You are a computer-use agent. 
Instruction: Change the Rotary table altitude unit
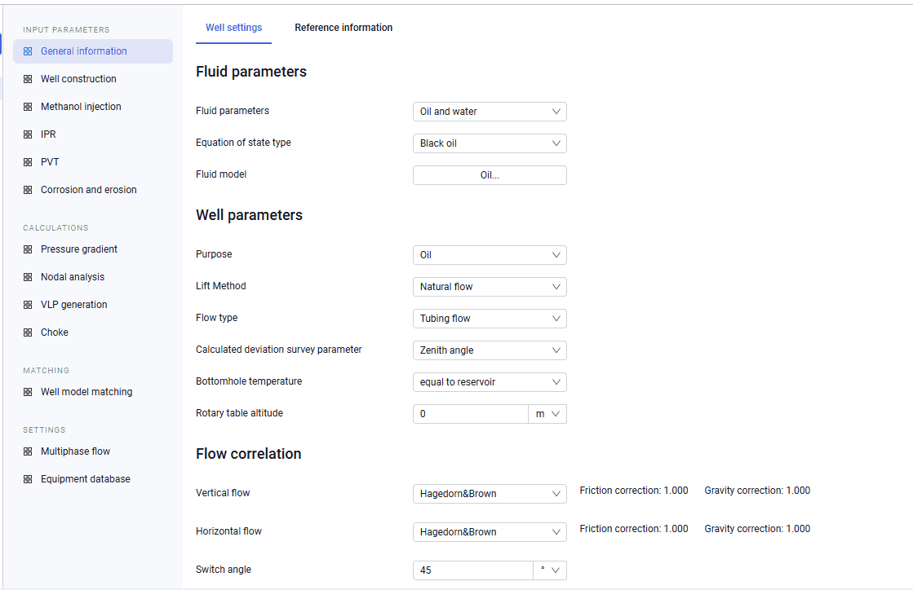[x=547, y=414]
